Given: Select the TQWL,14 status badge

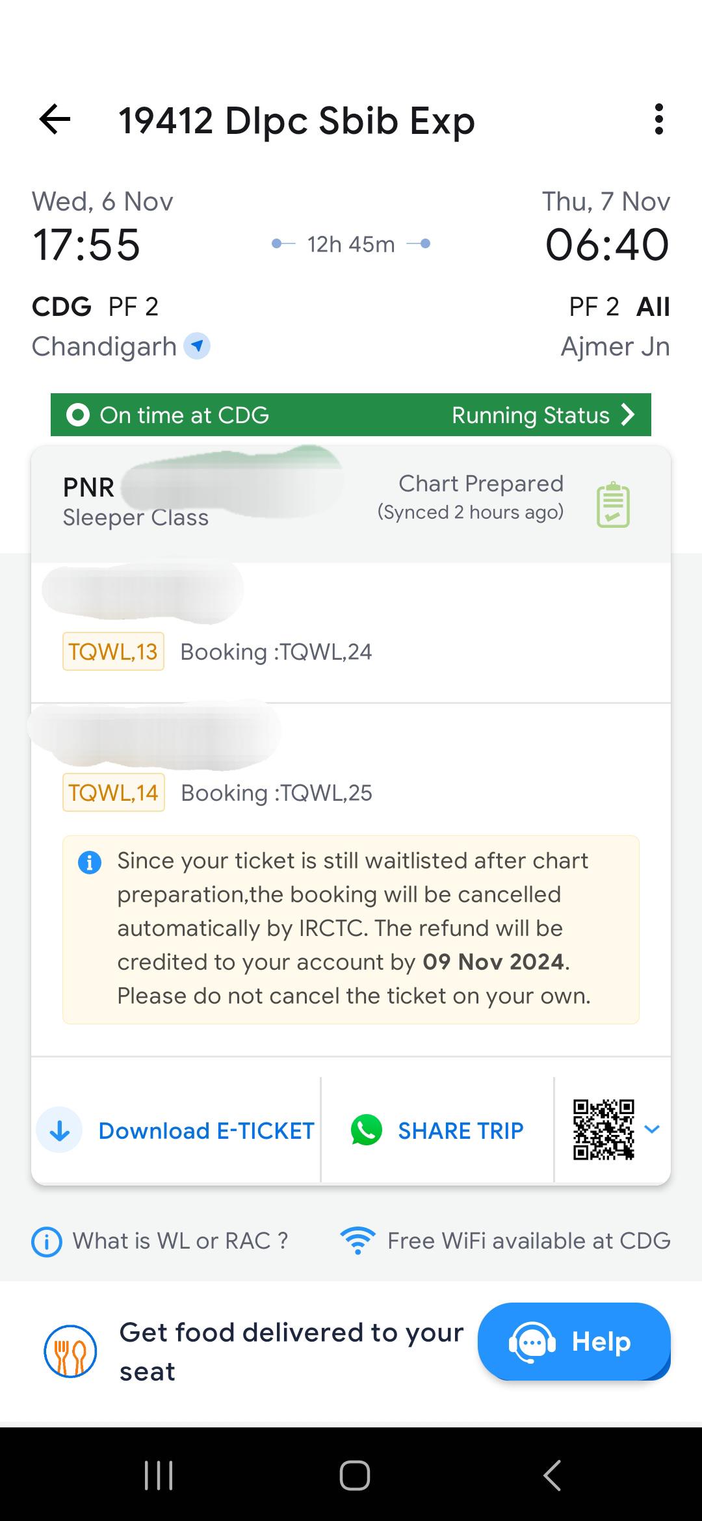Looking at the screenshot, I should [x=113, y=792].
